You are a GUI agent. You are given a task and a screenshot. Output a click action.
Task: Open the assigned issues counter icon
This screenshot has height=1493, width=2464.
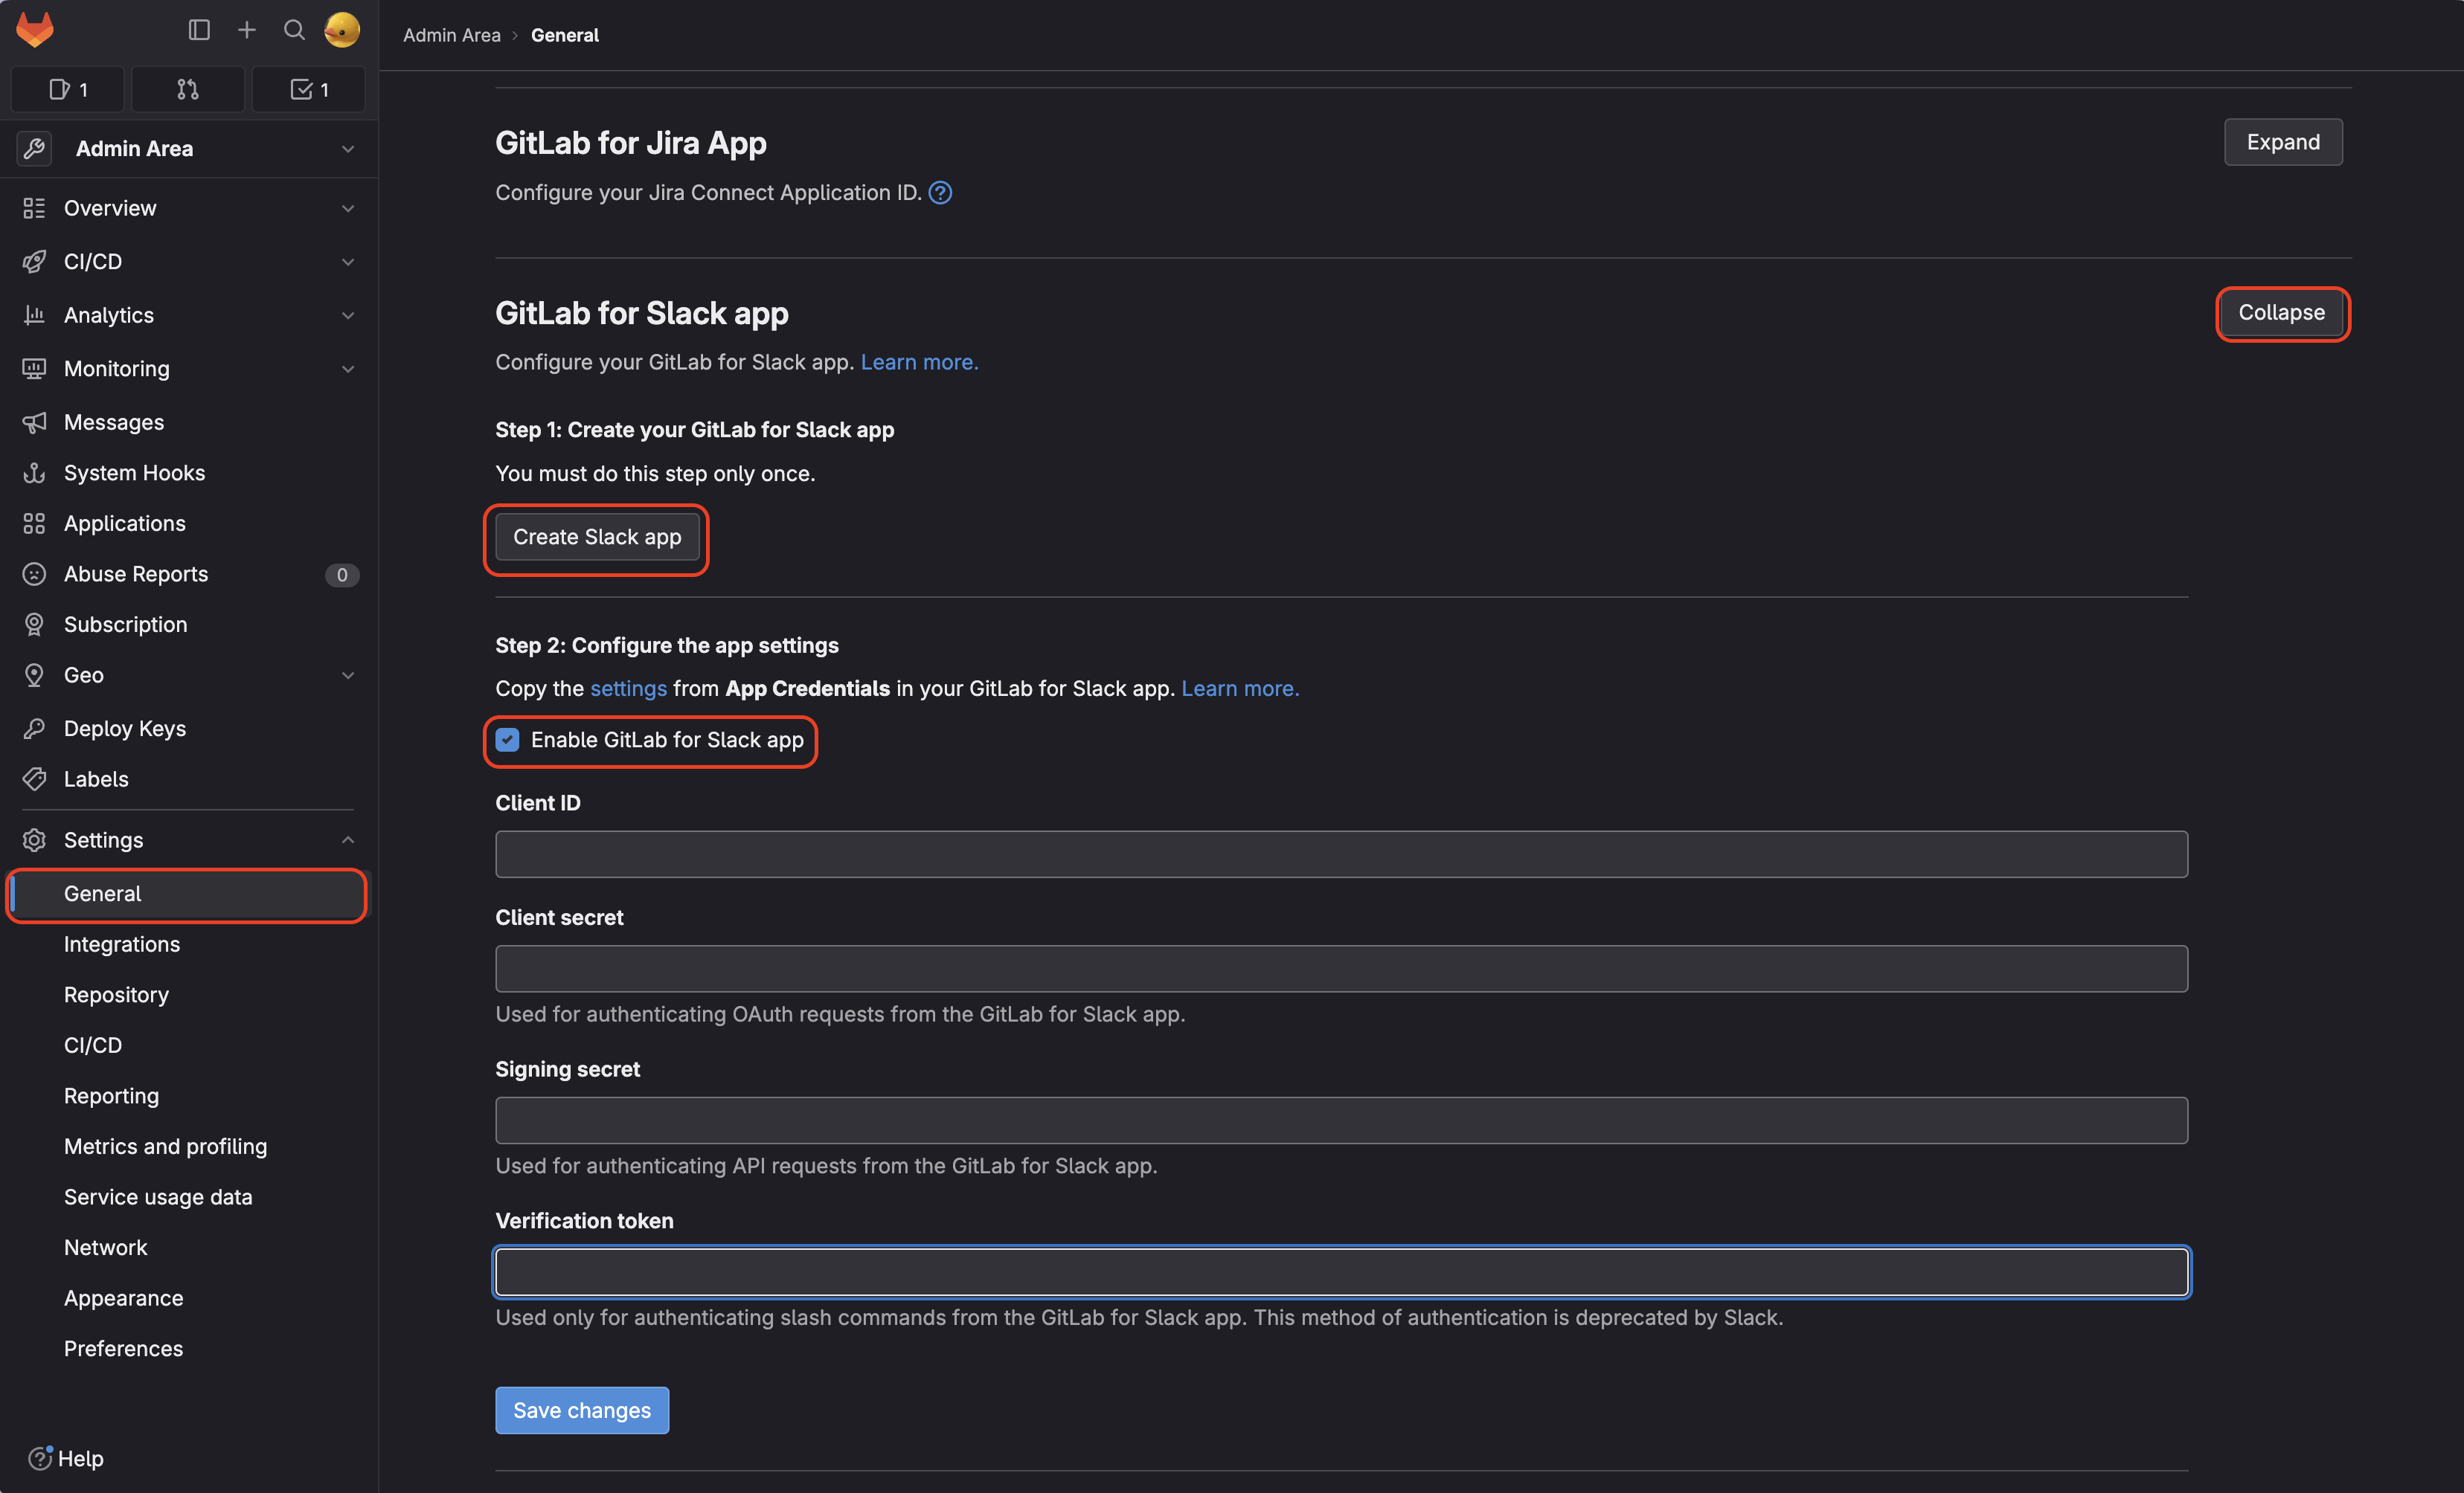coord(67,90)
